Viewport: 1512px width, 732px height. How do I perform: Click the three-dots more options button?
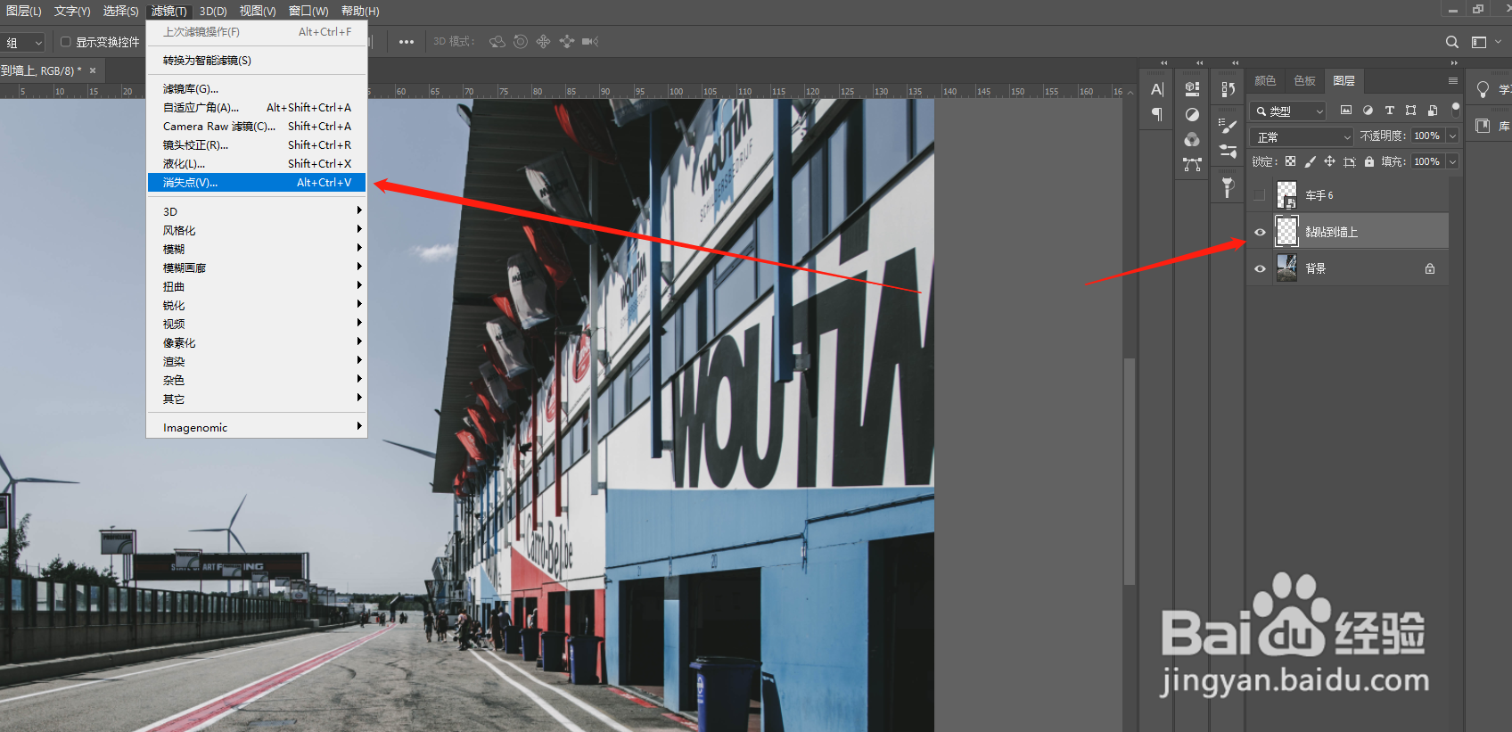407,42
